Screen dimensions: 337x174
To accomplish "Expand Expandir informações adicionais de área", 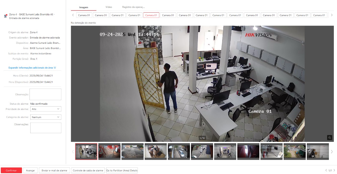I will 32,68.
